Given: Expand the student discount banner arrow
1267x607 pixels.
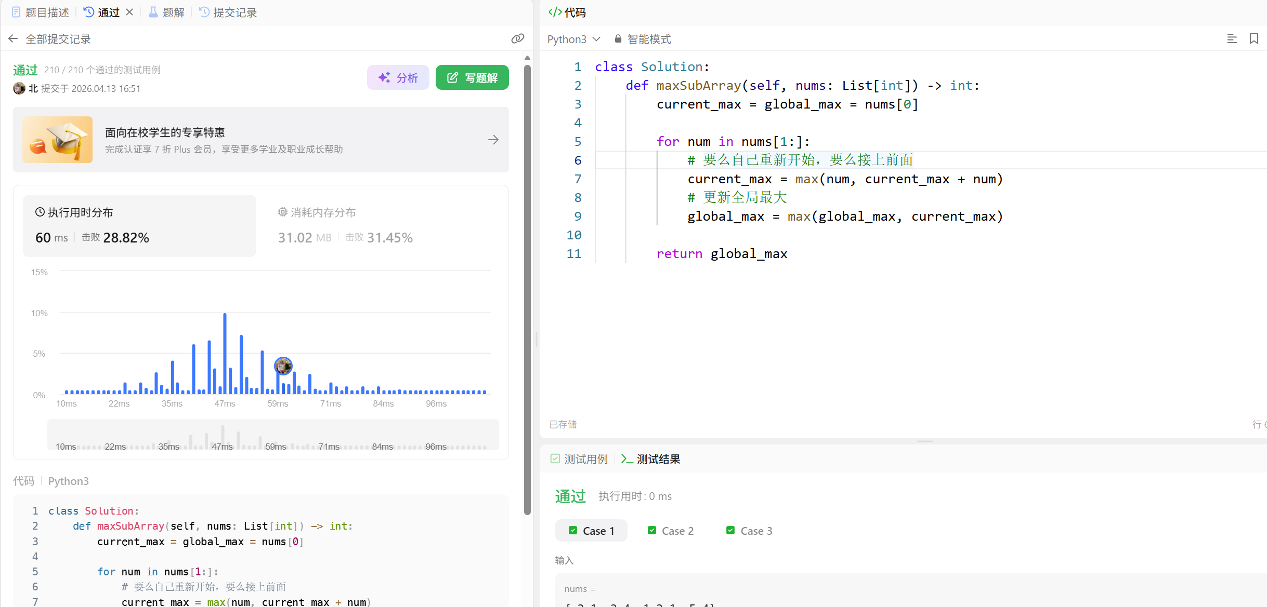Looking at the screenshot, I should 493,140.
